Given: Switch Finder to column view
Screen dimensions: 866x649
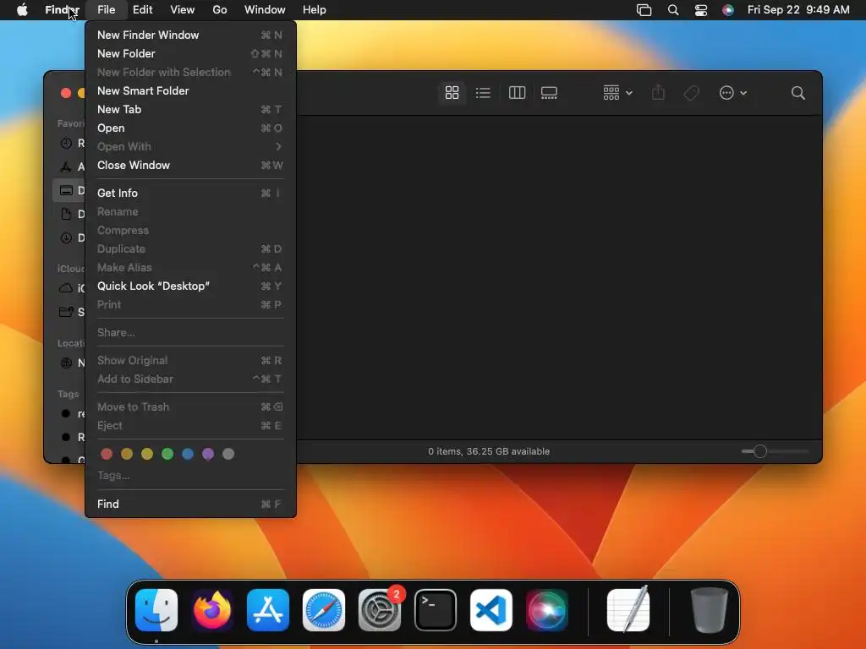Looking at the screenshot, I should coord(517,93).
